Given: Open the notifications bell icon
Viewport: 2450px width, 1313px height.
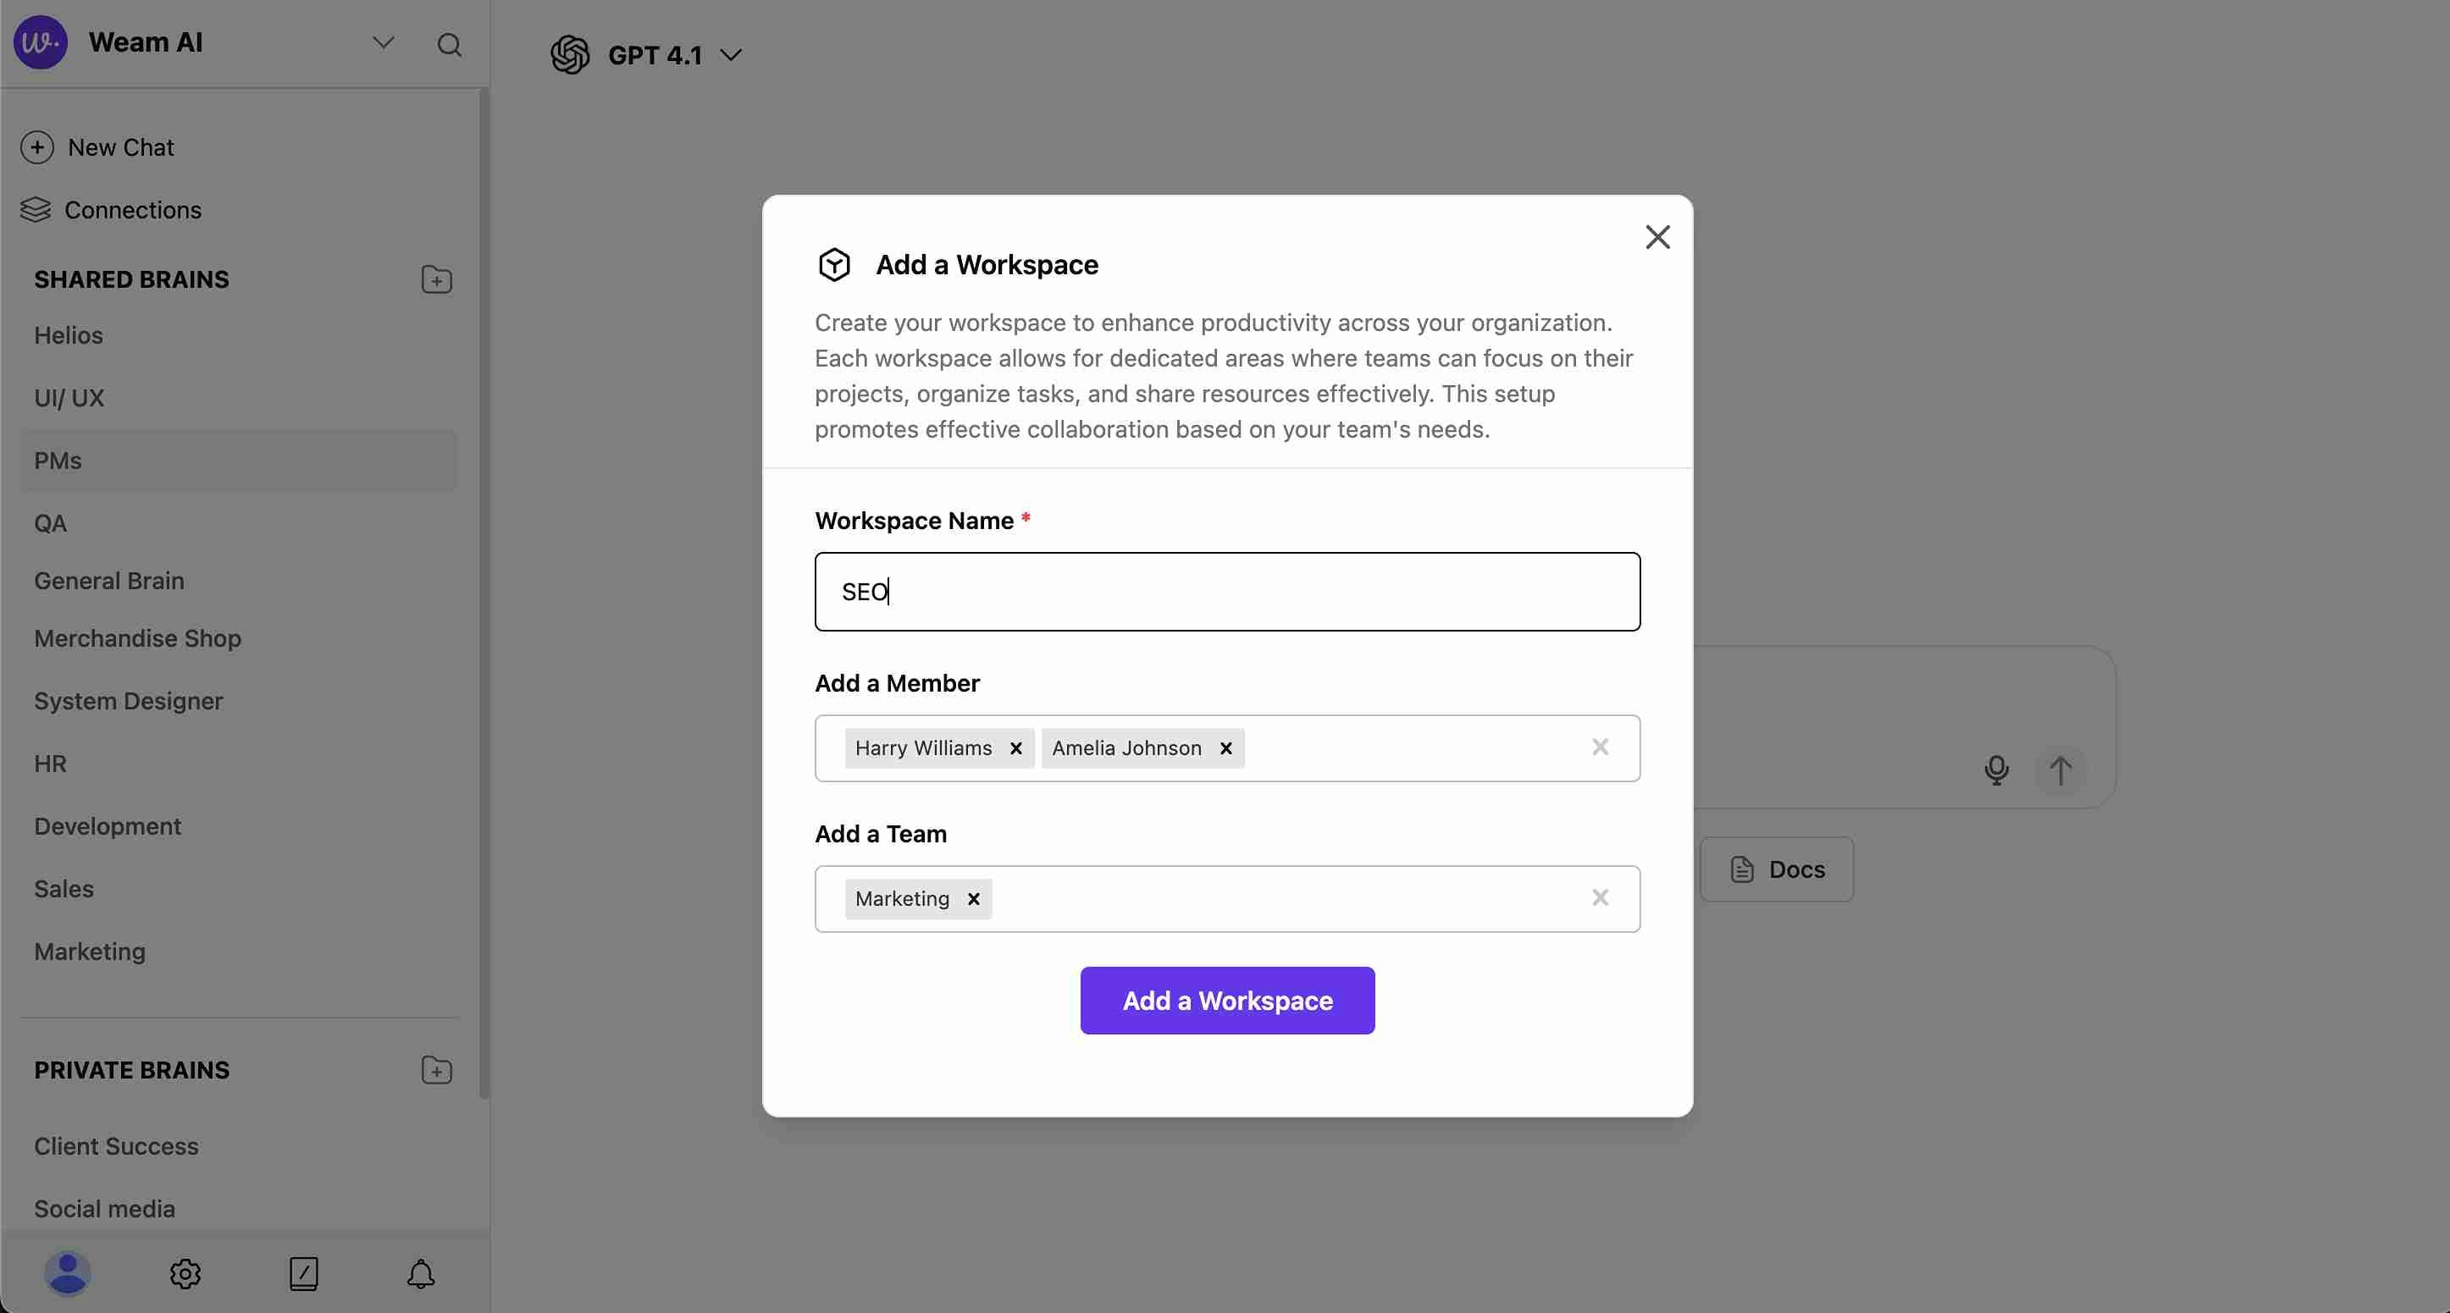Looking at the screenshot, I should [420, 1273].
